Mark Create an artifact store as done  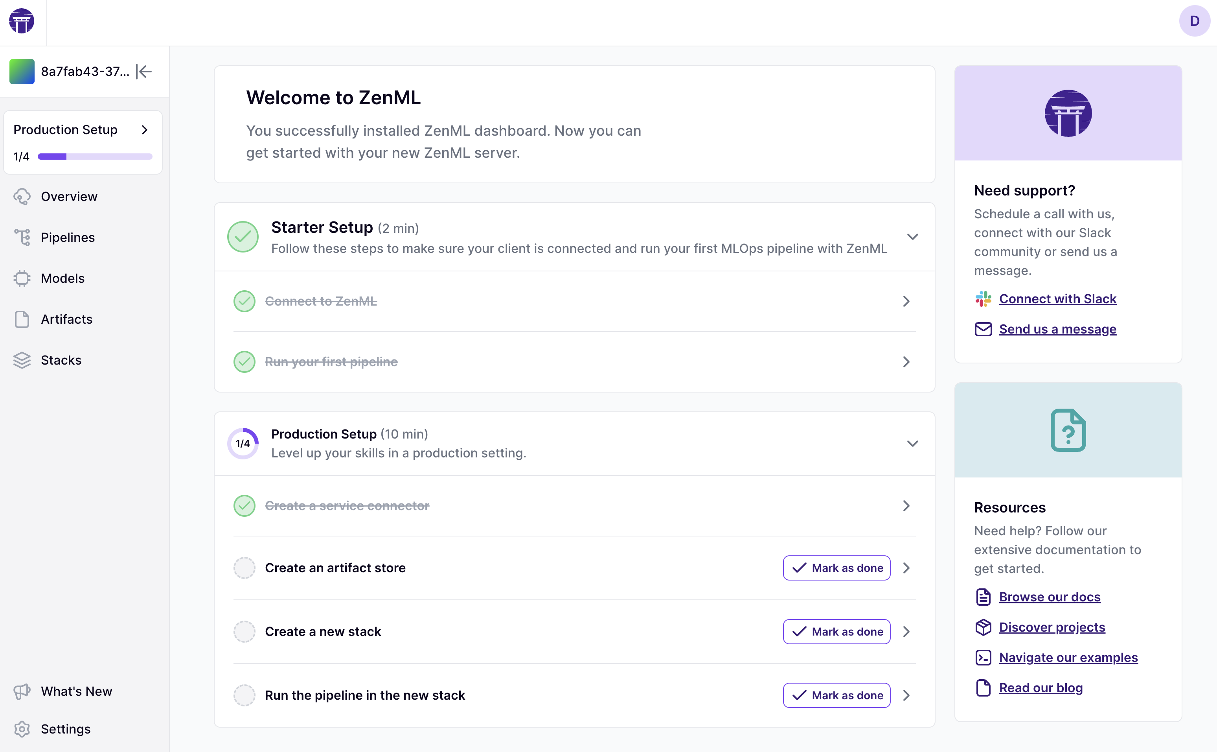(836, 568)
